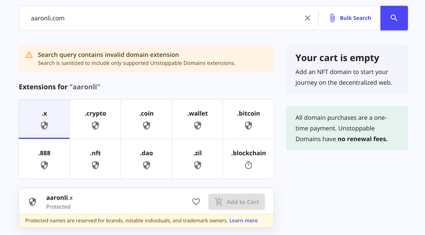The width and height of the screenshot is (425, 235).
Task: Click the shield icon under .crypto
Action: click(95, 126)
